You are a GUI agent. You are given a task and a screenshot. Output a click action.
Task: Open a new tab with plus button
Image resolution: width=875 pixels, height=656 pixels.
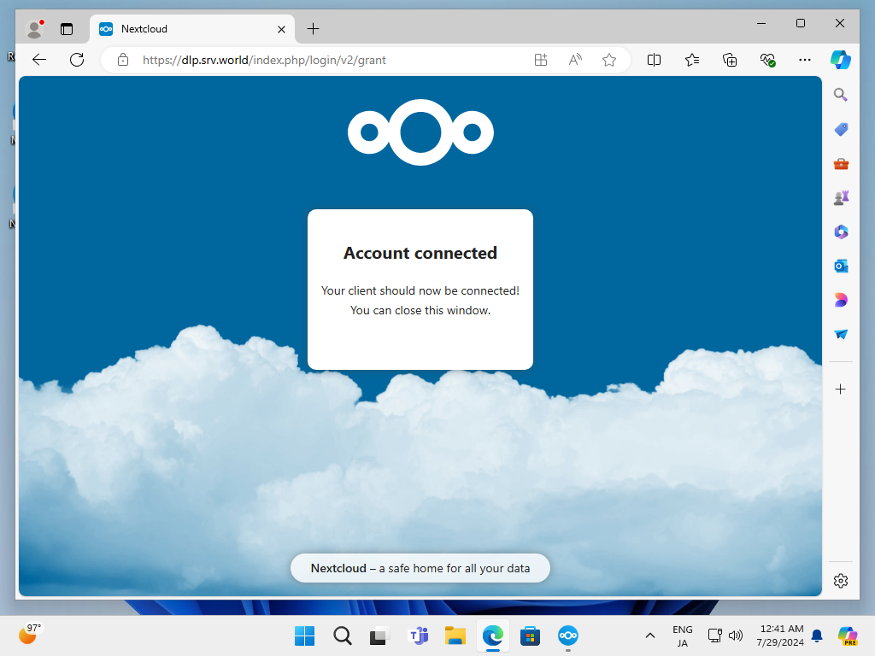point(313,29)
